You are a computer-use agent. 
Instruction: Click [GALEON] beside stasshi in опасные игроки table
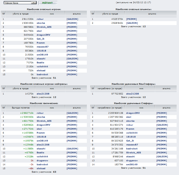click(x=72, y=59)
